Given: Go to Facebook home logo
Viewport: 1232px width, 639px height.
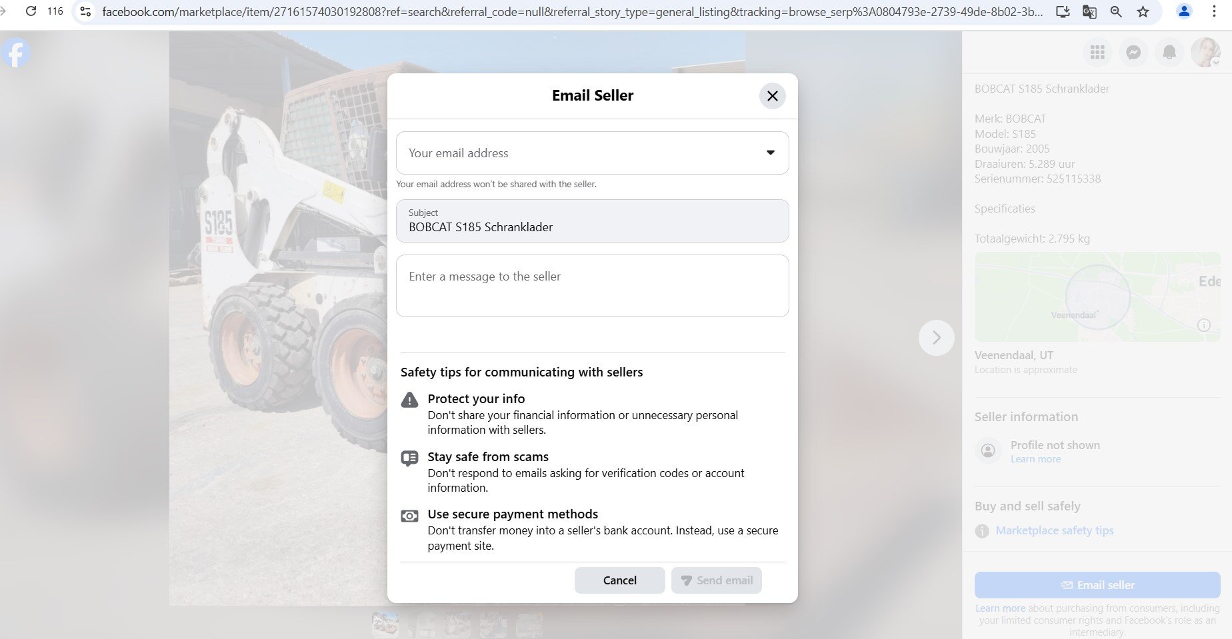Looking at the screenshot, I should click(x=15, y=53).
